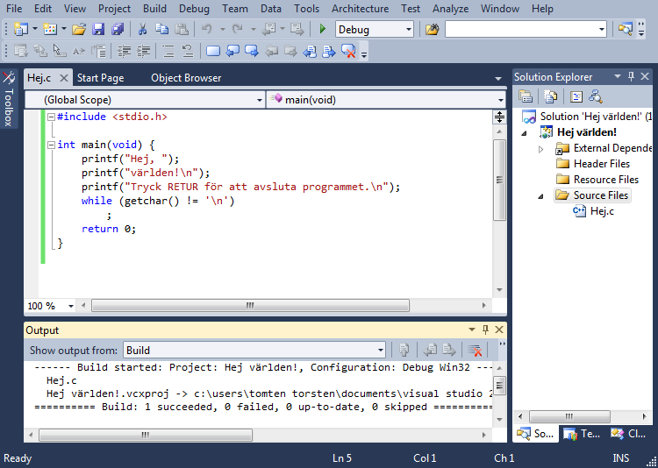
Task: Open the Toolbox side panel
Action: [x=9, y=99]
